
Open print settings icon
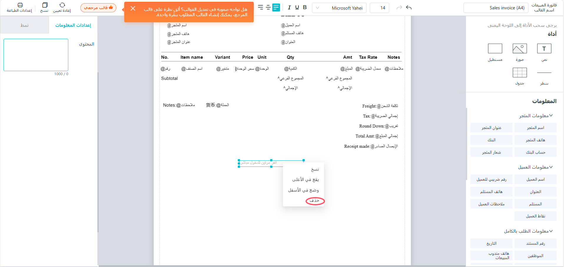click(20, 5)
